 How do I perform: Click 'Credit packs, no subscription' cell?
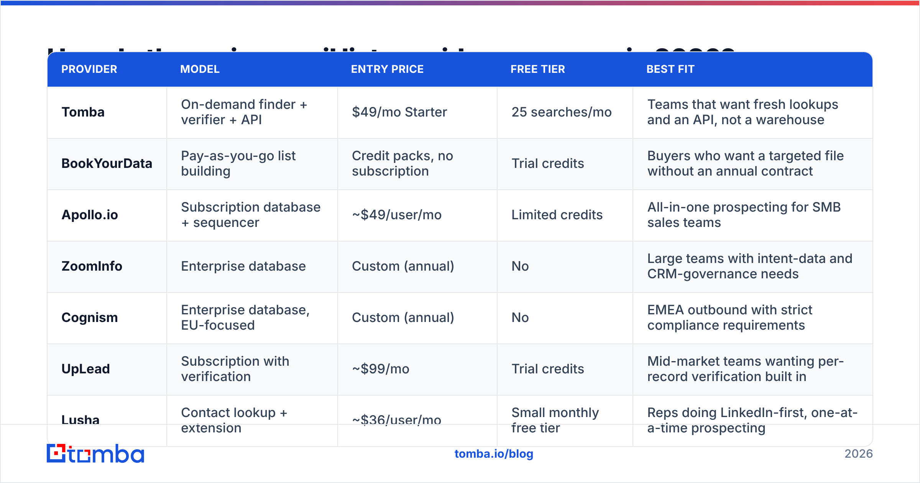[x=417, y=164]
